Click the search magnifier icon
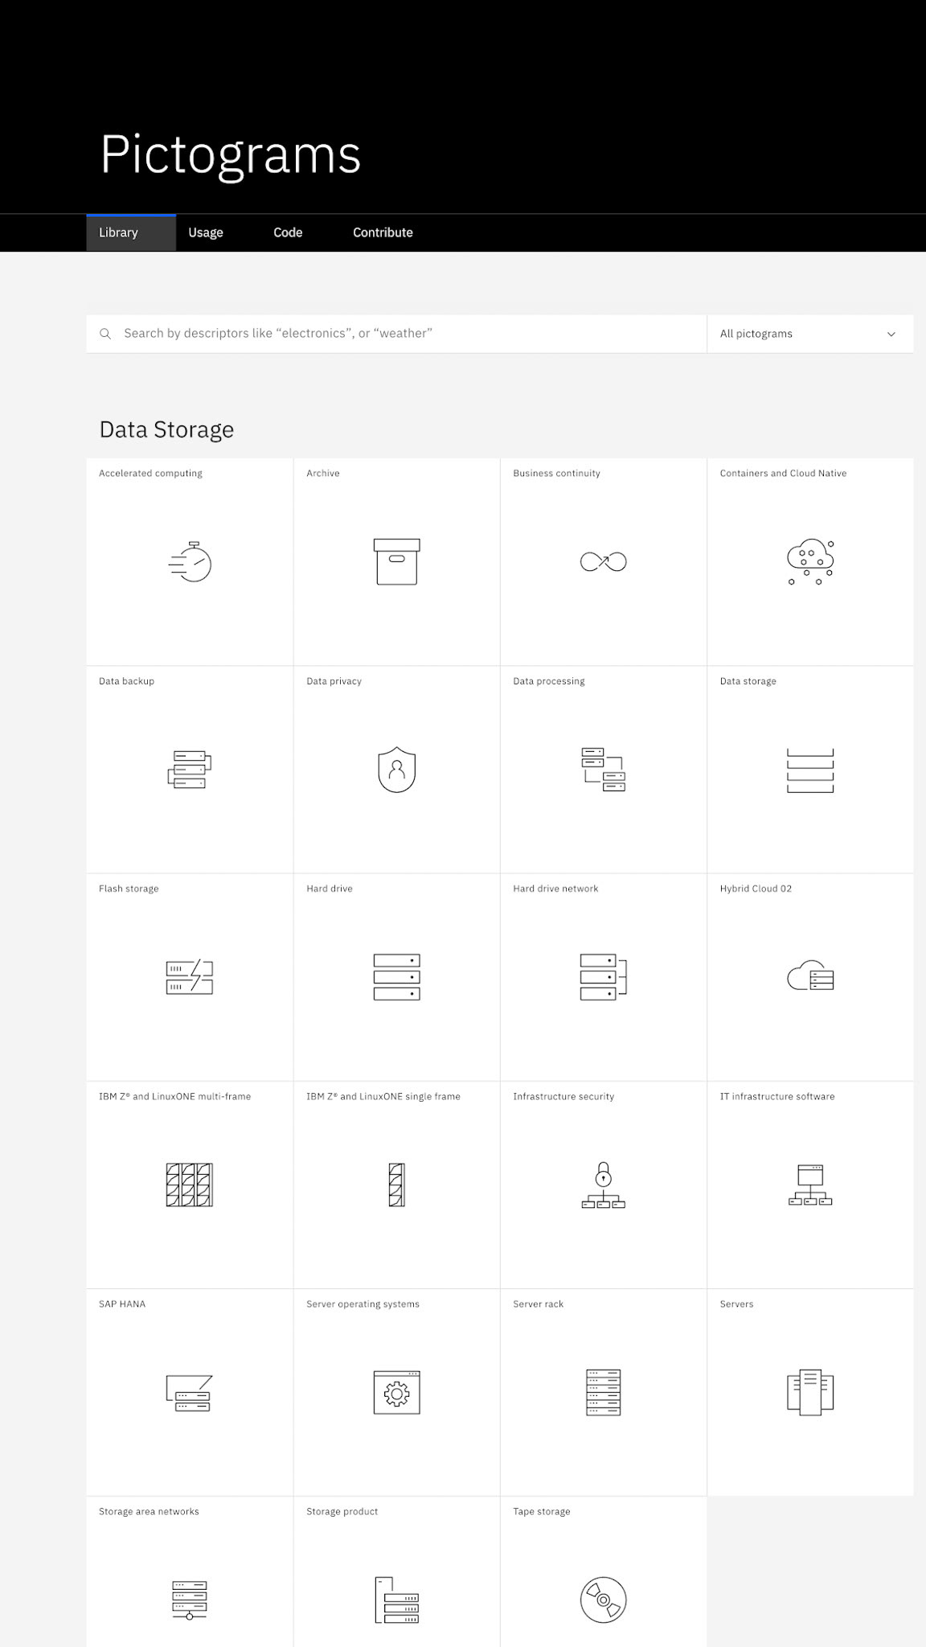The height and width of the screenshot is (1647, 926). [105, 334]
